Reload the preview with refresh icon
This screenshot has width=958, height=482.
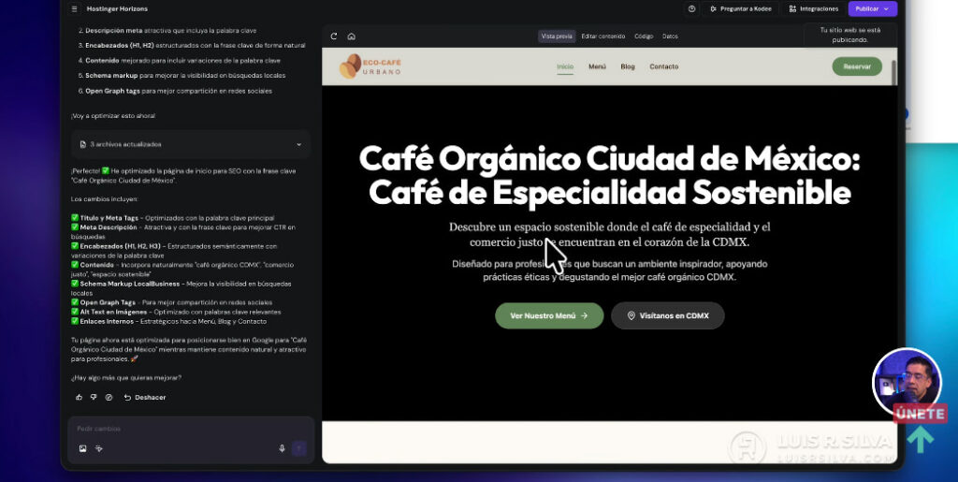click(334, 37)
